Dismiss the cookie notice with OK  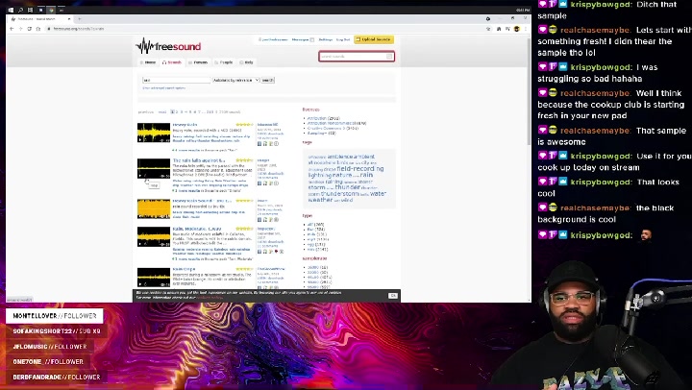[393, 296]
